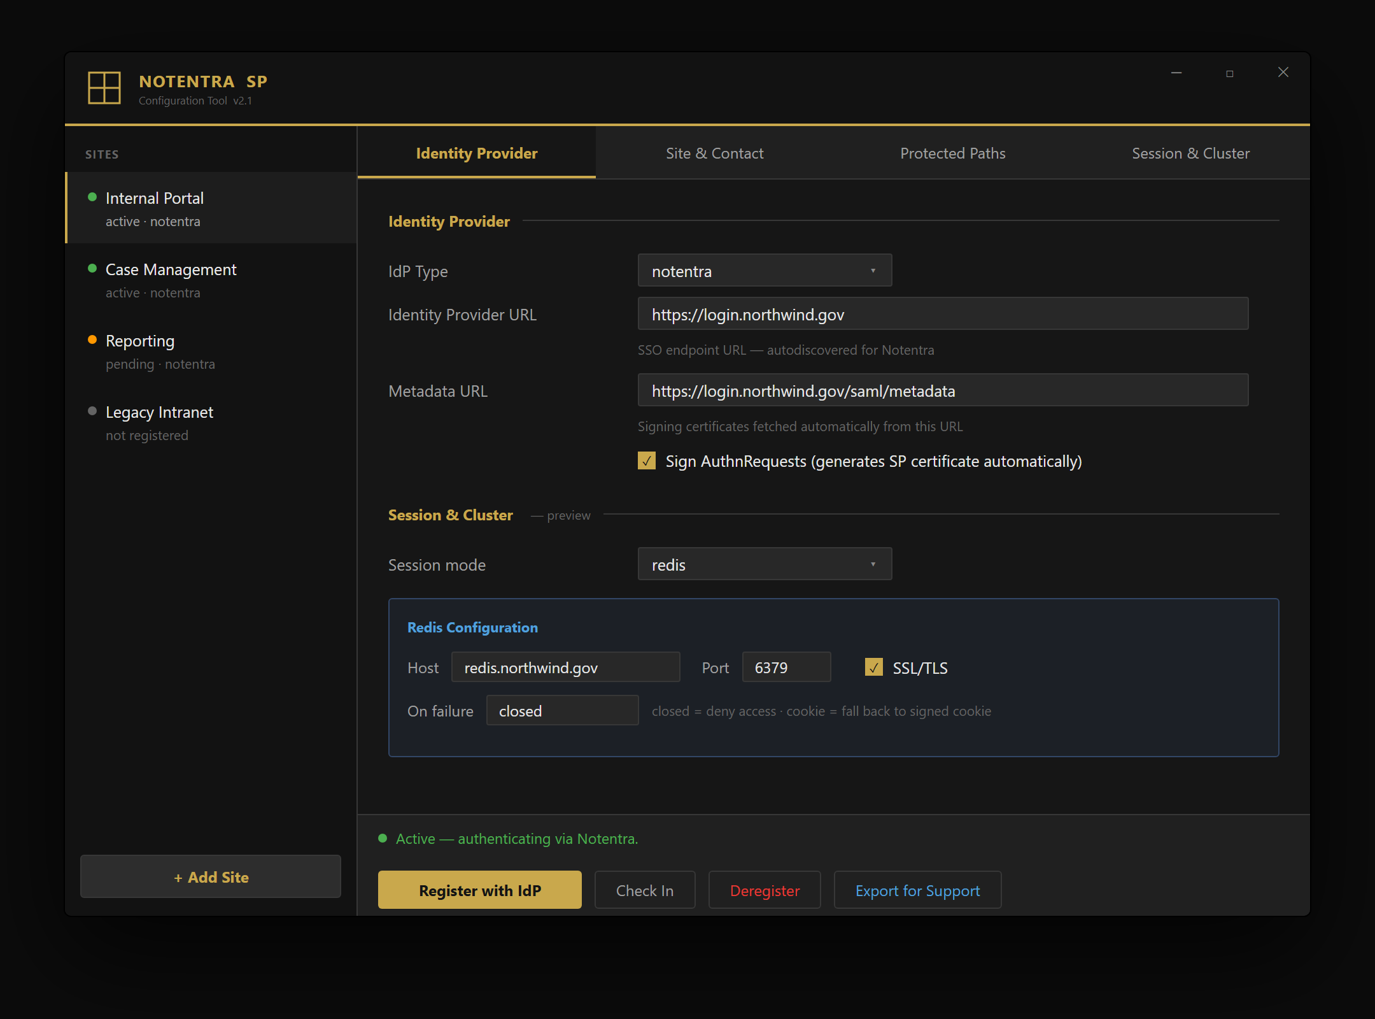Switch to the Identity Provider tab
1375x1019 pixels.
tap(477, 153)
